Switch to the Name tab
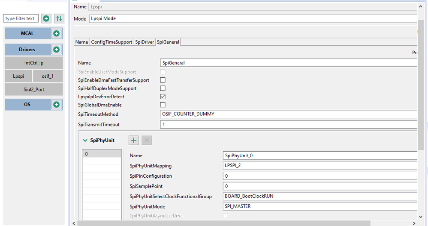Image resolution: width=428 pixels, height=226 pixels. tap(81, 42)
